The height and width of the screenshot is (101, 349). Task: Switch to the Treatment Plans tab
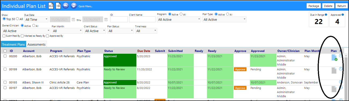point(13,44)
